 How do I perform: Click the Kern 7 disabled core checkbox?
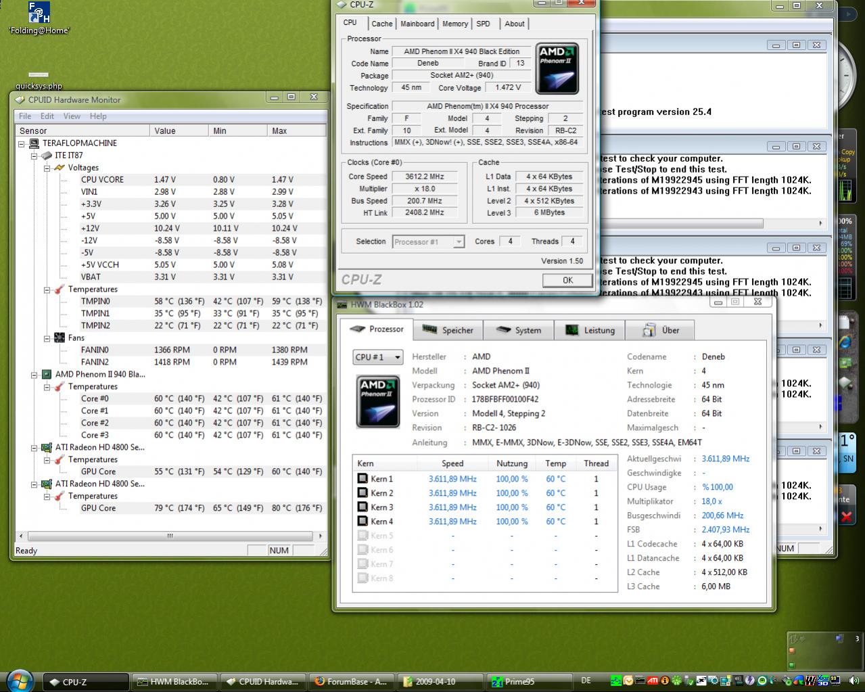pos(363,564)
